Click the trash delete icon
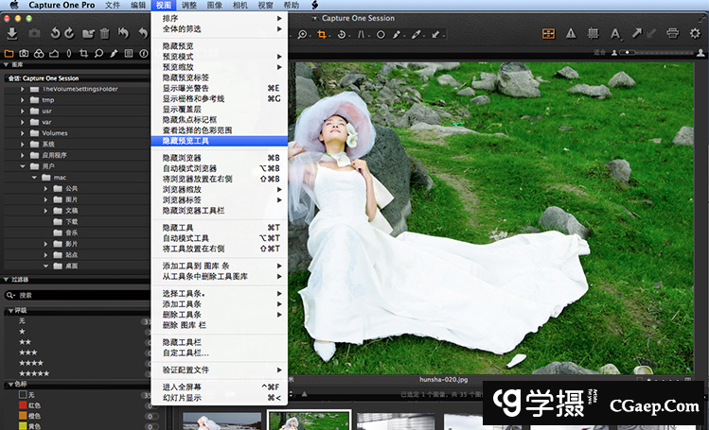This screenshot has width=709, height=430. [104, 34]
